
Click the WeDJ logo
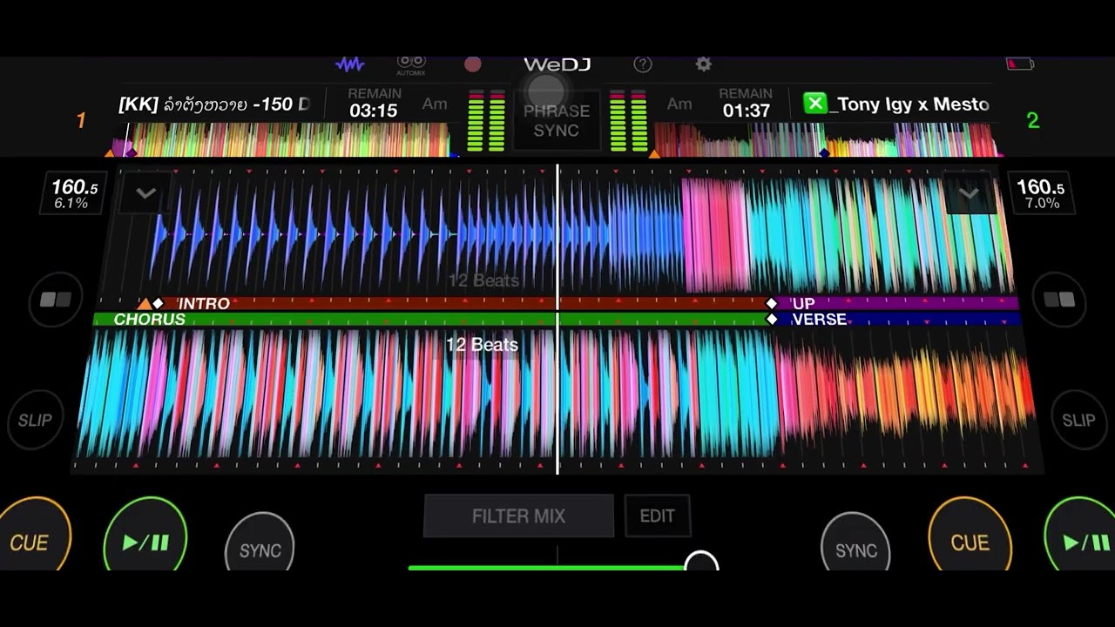(x=557, y=64)
